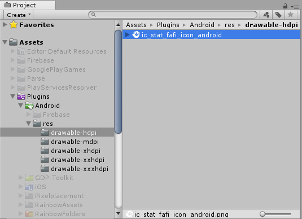Click the Search by Label tag icon
The height and width of the screenshot is (219, 302).
click(278, 15)
